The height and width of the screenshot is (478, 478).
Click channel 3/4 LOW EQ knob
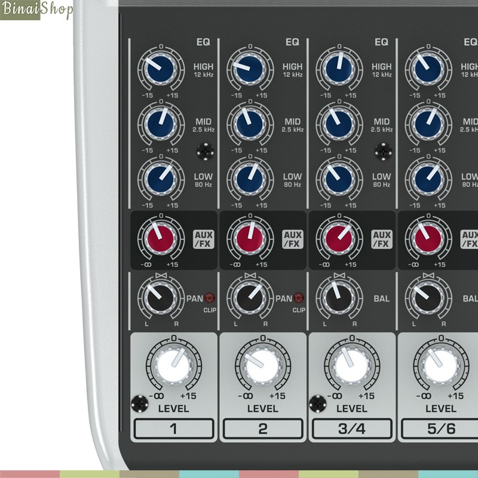(339, 179)
